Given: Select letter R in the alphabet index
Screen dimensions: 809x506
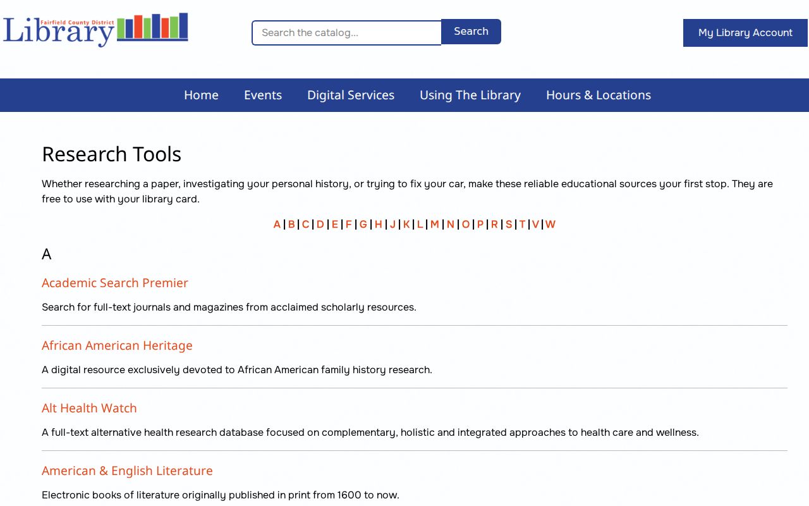Looking at the screenshot, I should 494,225.
